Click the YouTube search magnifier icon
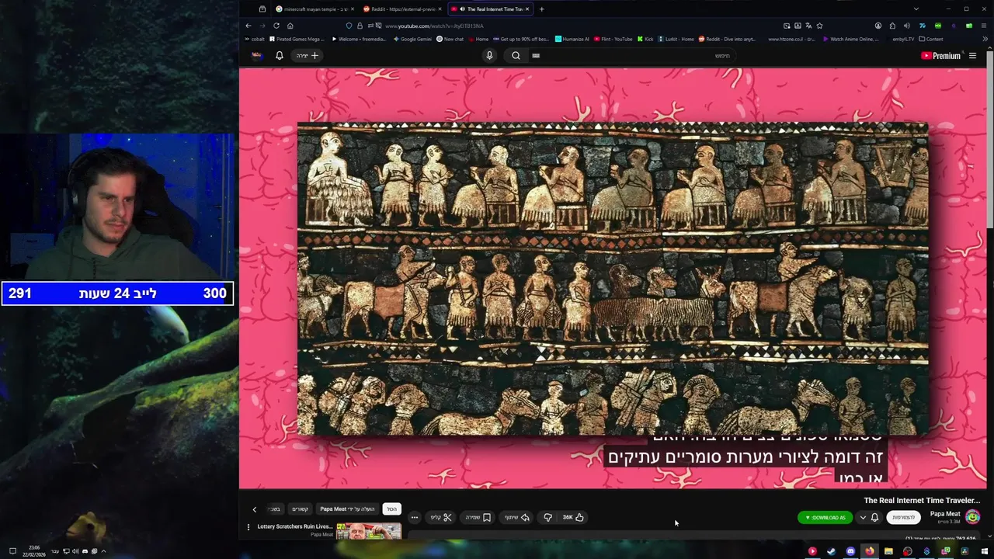Screen dimensions: 994x559 [x=516, y=55]
